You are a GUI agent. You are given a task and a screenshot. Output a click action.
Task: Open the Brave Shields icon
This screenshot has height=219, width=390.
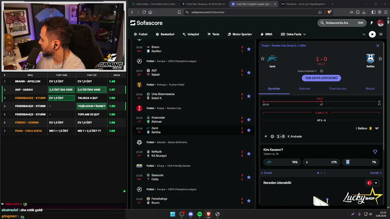(329, 12)
